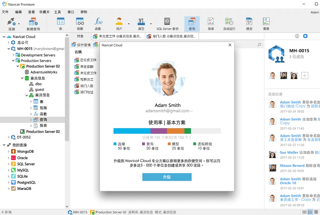Expand the 总公司 node
Screen dimensions: 320x215
pos(9,43)
